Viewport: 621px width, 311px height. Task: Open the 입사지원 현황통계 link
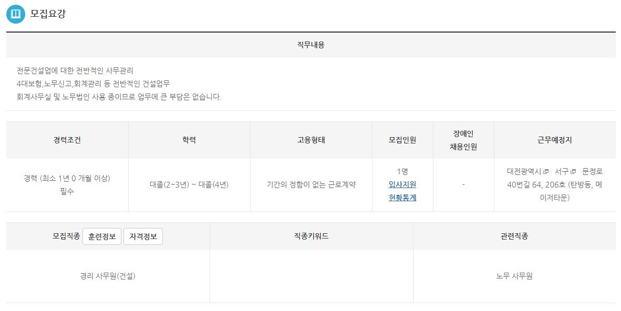pos(402,191)
